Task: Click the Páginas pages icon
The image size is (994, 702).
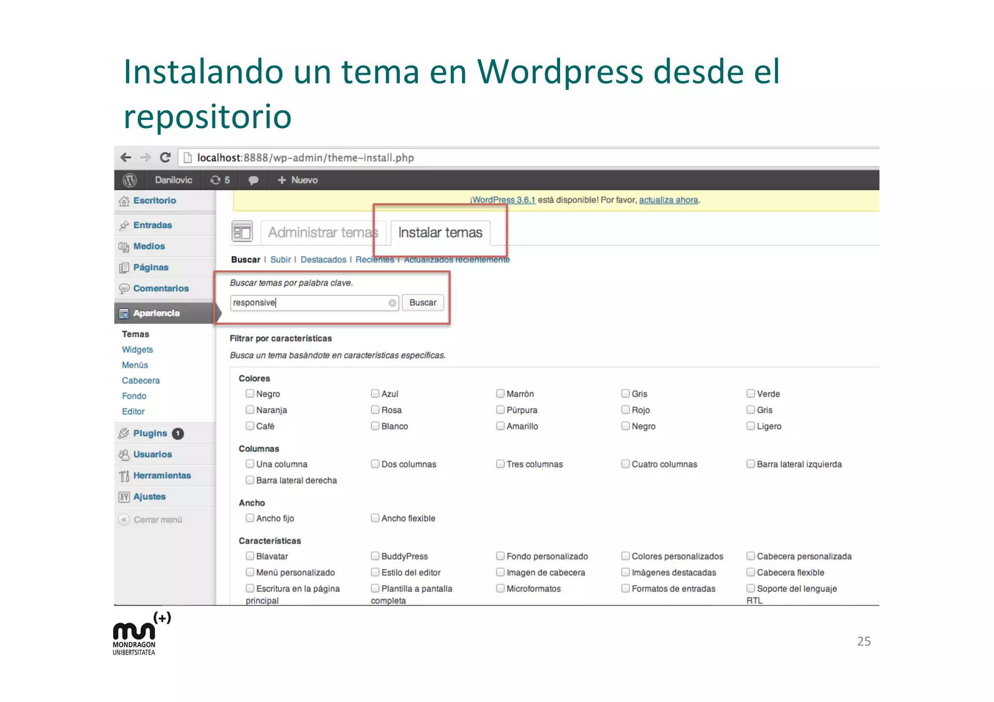Action: 124,267
